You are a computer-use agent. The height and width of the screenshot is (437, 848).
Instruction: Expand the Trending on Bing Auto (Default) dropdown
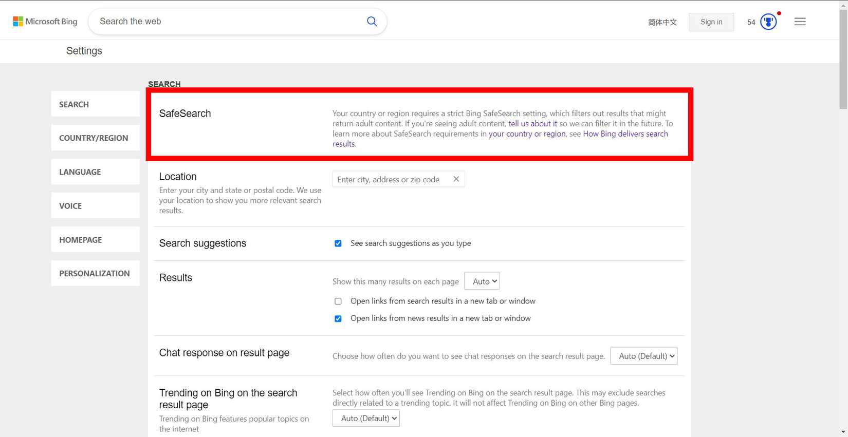pos(366,419)
